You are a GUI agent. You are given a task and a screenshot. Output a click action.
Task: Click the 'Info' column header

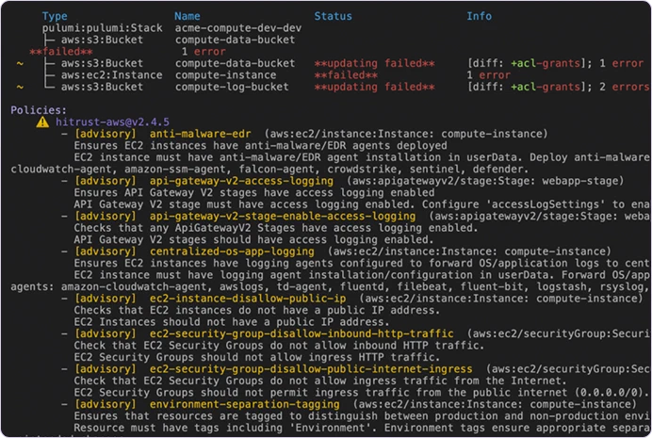(479, 16)
